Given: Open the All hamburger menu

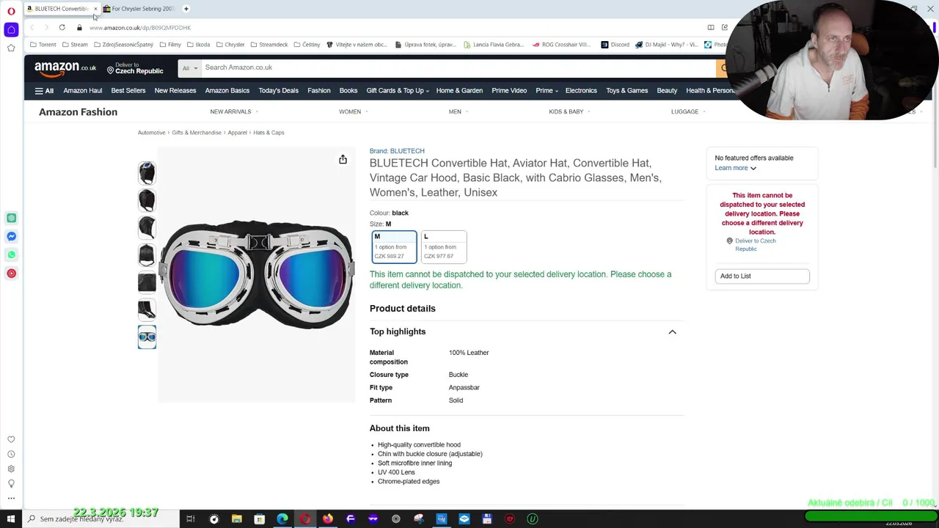Looking at the screenshot, I should coord(44,91).
